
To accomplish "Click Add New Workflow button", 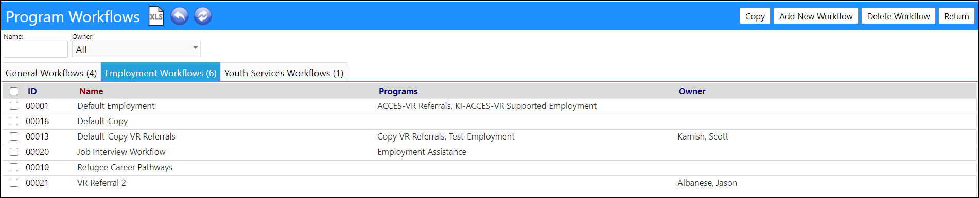I will (816, 16).
